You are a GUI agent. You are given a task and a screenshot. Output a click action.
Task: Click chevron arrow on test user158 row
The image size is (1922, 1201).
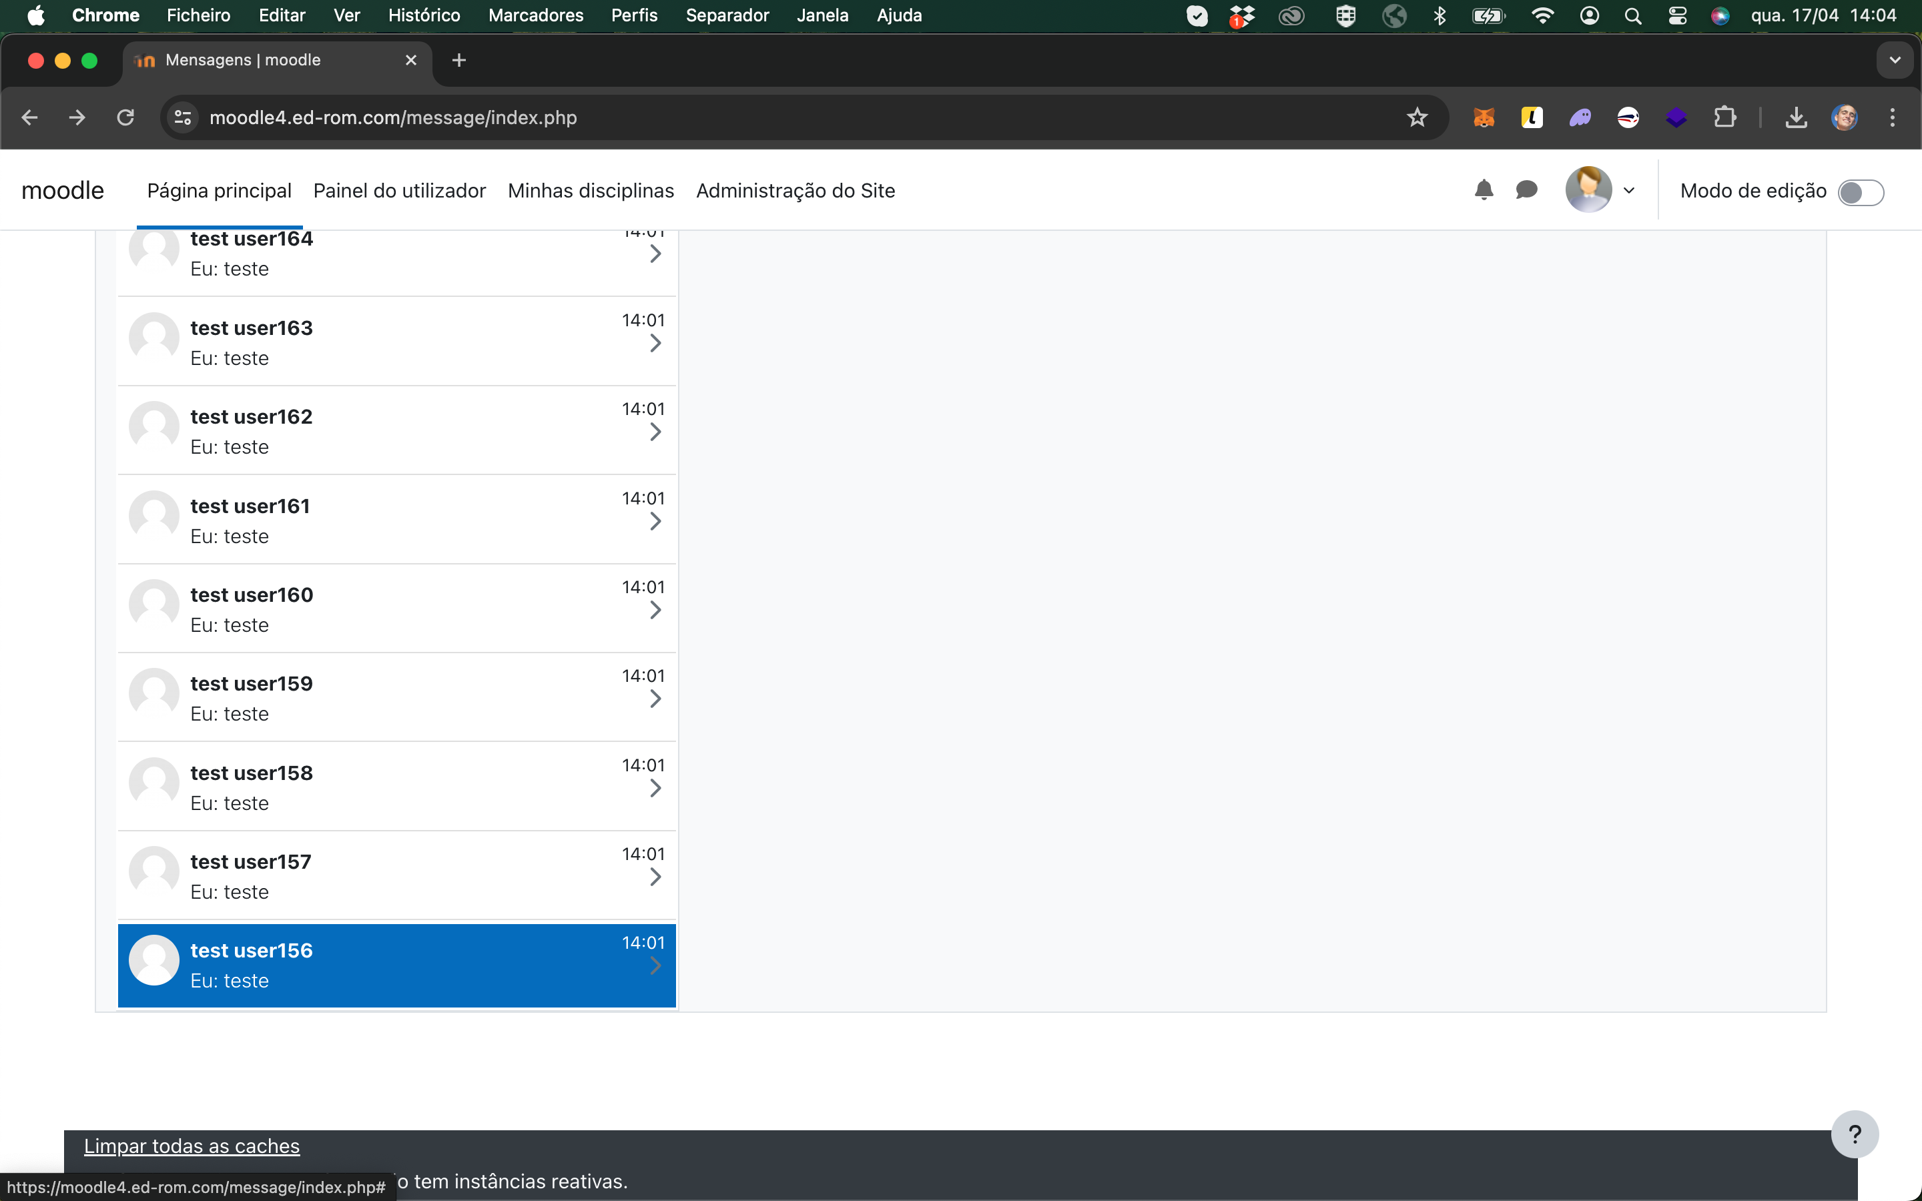tap(655, 788)
